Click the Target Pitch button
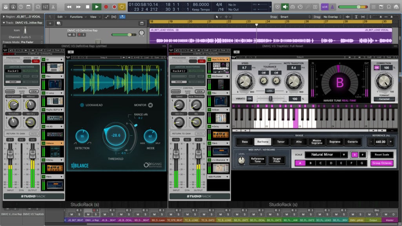 tap(276, 160)
